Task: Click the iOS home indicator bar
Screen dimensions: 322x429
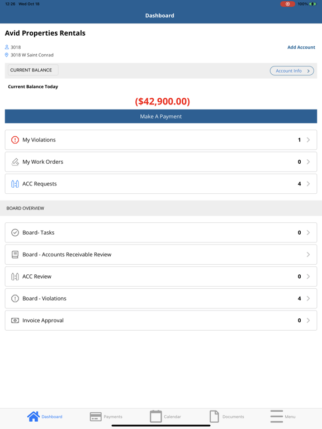Action: [x=161, y=426]
